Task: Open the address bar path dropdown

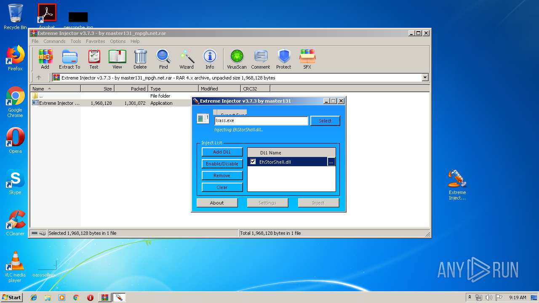Action: (425, 77)
